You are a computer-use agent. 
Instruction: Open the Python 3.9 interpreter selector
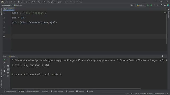tap(156, 94)
